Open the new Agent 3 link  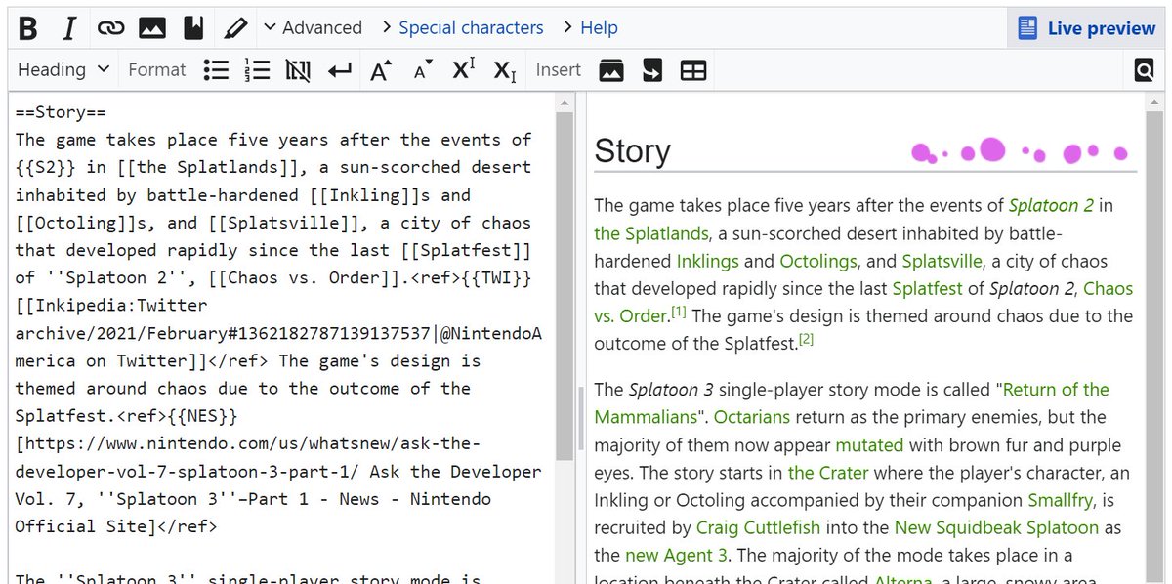[x=677, y=555]
